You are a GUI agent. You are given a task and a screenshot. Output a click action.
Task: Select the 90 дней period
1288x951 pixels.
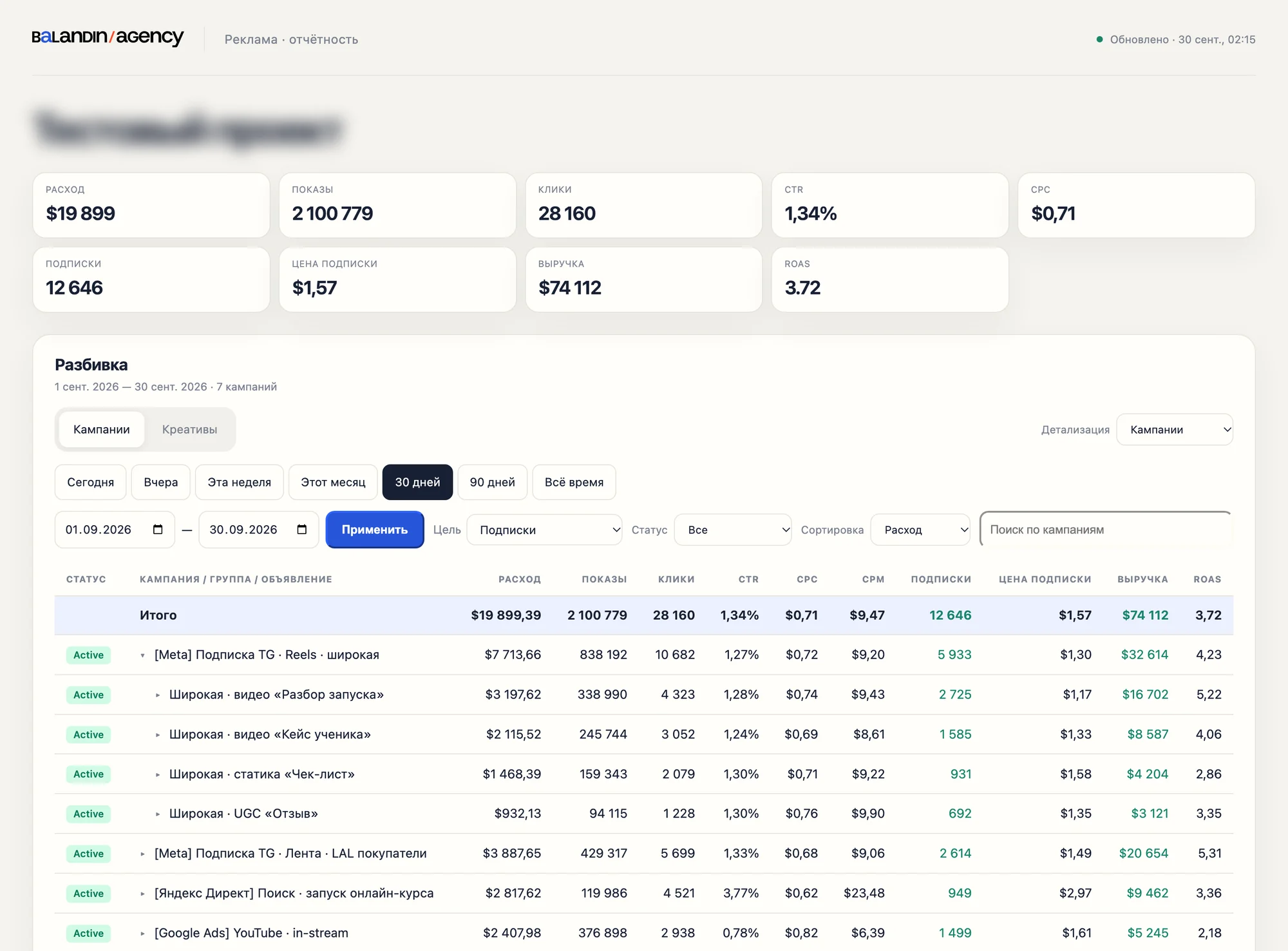(x=493, y=483)
